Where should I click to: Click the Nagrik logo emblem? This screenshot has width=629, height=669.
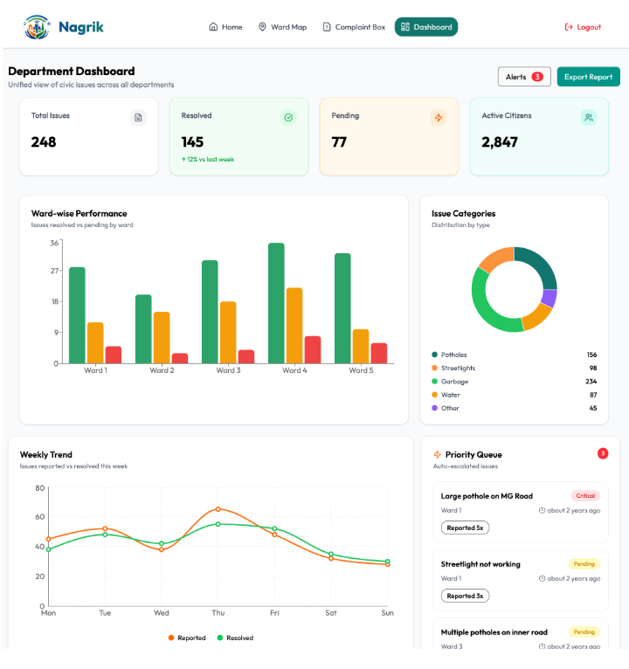coord(37,27)
